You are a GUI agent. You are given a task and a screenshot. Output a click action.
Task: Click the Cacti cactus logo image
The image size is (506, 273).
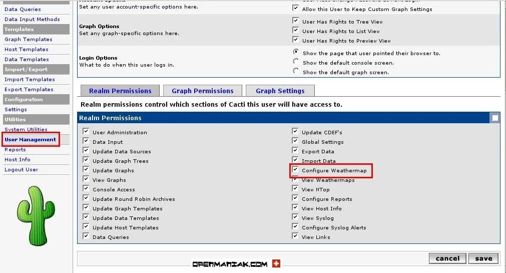(36, 215)
